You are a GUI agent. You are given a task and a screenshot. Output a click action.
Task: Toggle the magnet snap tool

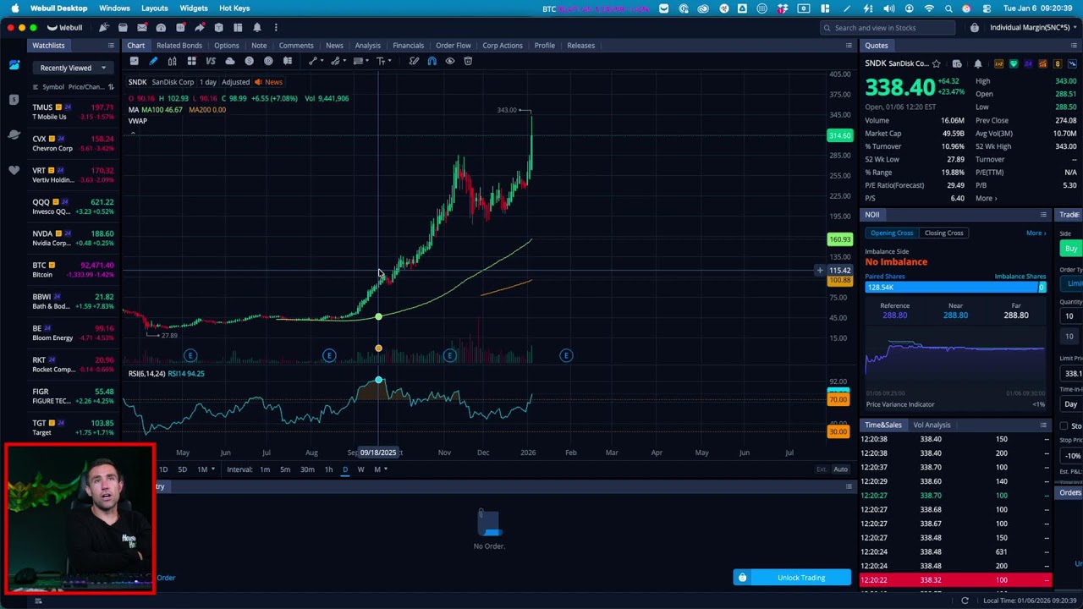tap(432, 61)
